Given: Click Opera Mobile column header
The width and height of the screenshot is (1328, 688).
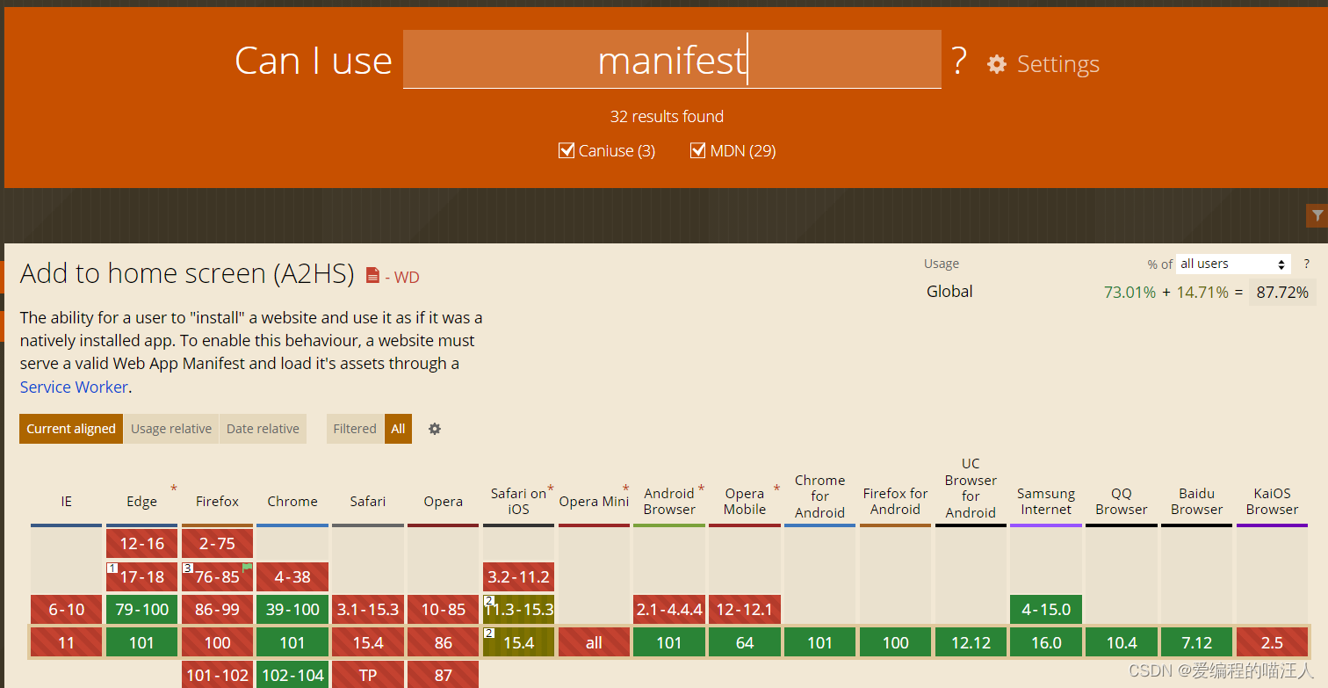Looking at the screenshot, I should (x=745, y=502).
